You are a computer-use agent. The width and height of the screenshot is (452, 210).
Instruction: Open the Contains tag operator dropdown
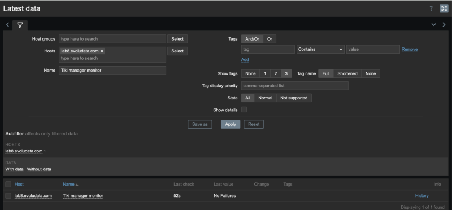(x=320, y=49)
